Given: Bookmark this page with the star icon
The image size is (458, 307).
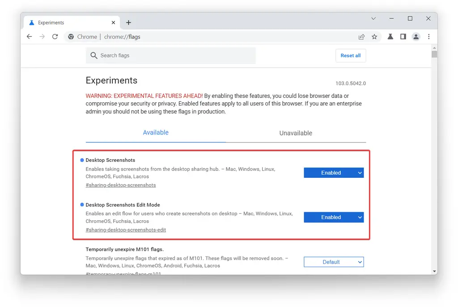Looking at the screenshot, I should pos(374,37).
